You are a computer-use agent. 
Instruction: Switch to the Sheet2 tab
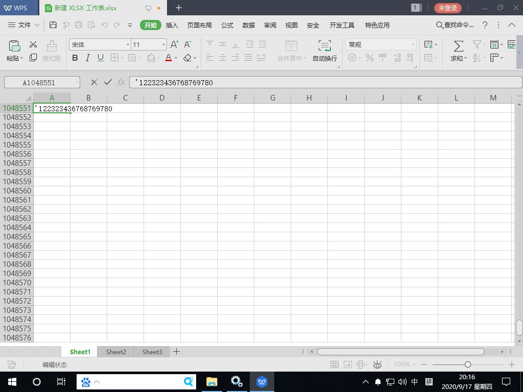pyautogui.click(x=116, y=352)
